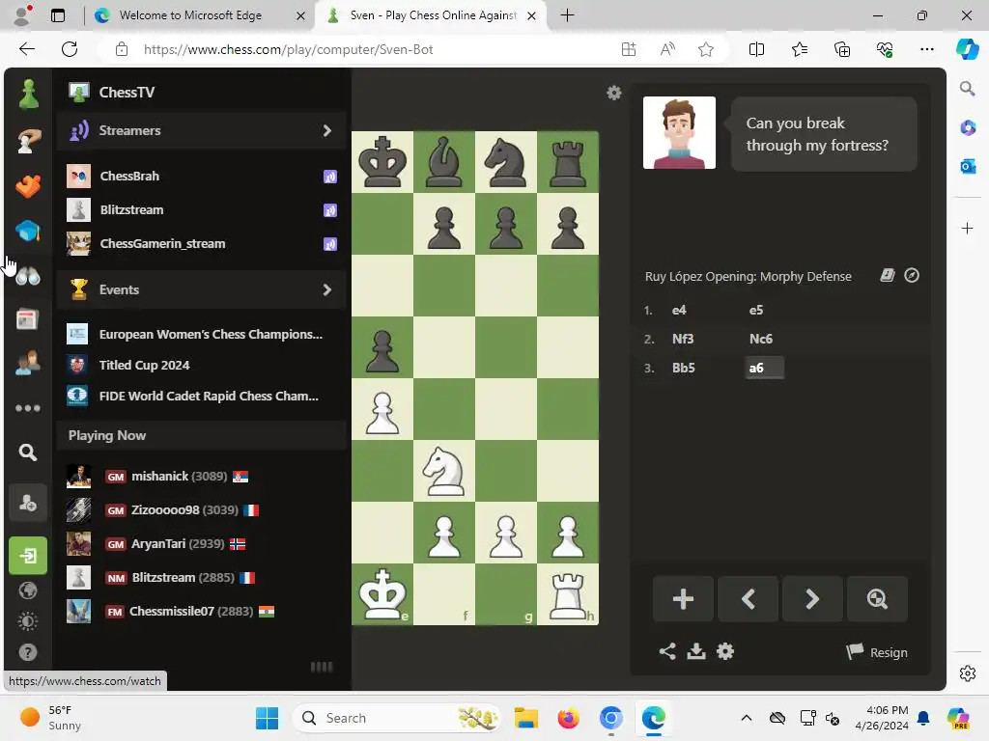The image size is (989, 741).
Task: Open the Puzzles icon in sidebar
Action: pyautogui.click(x=28, y=141)
